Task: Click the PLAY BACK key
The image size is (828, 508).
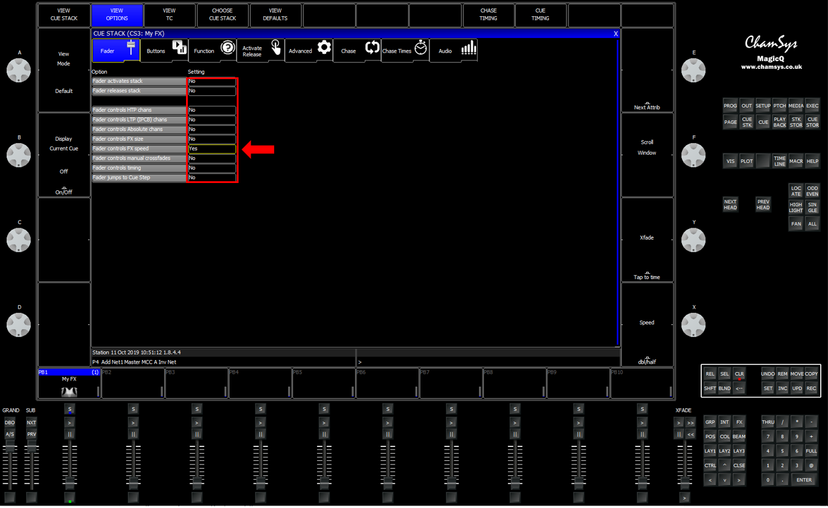Action: click(x=780, y=122)
